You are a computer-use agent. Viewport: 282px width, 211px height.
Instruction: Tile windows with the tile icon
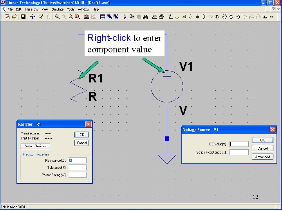point(103,17)
